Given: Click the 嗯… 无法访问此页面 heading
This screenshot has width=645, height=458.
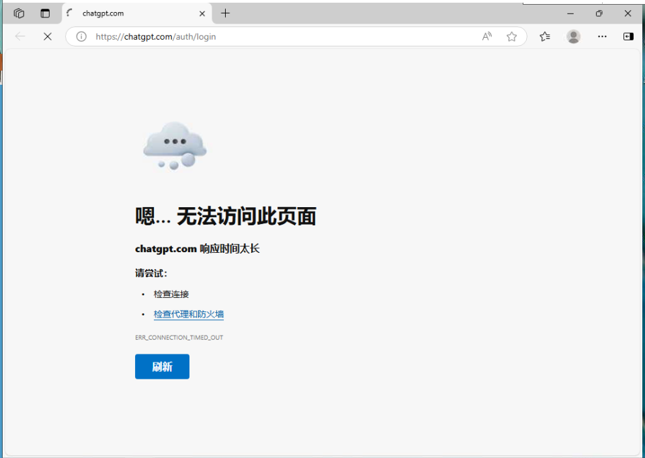Looking at the screenshot, I should pos(226,217).
